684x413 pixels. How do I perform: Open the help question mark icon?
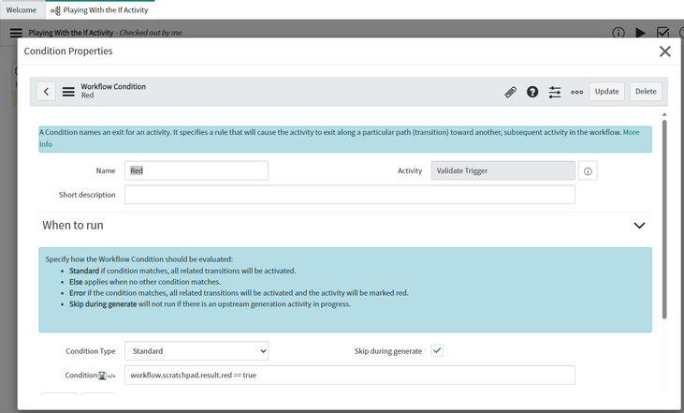(x=532, y=92)
